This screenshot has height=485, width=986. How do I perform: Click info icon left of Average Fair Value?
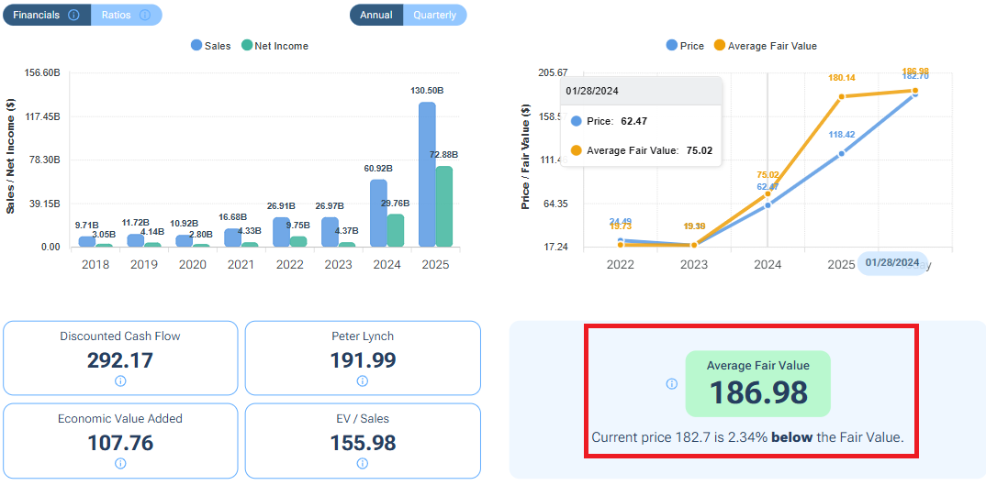[671, 384]
